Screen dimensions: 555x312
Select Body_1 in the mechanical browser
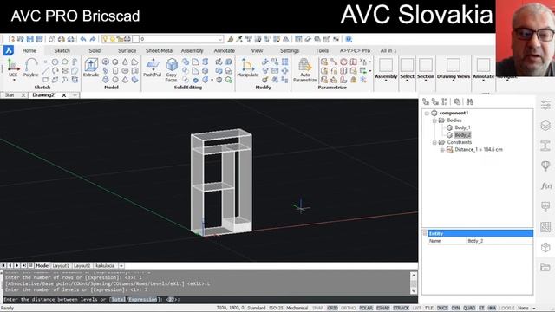tap(462, 127)
